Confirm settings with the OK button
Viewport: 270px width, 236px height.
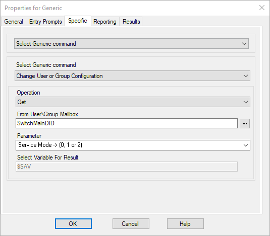click(x=73, y=223)
